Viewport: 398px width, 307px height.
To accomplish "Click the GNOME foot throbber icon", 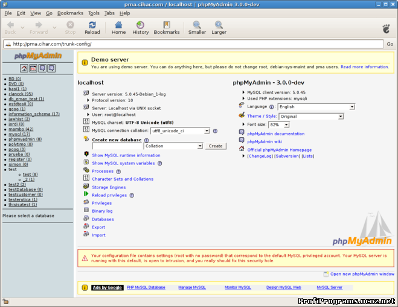I will coord(387,28).
